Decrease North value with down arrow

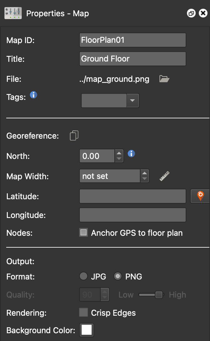point(119,159)
